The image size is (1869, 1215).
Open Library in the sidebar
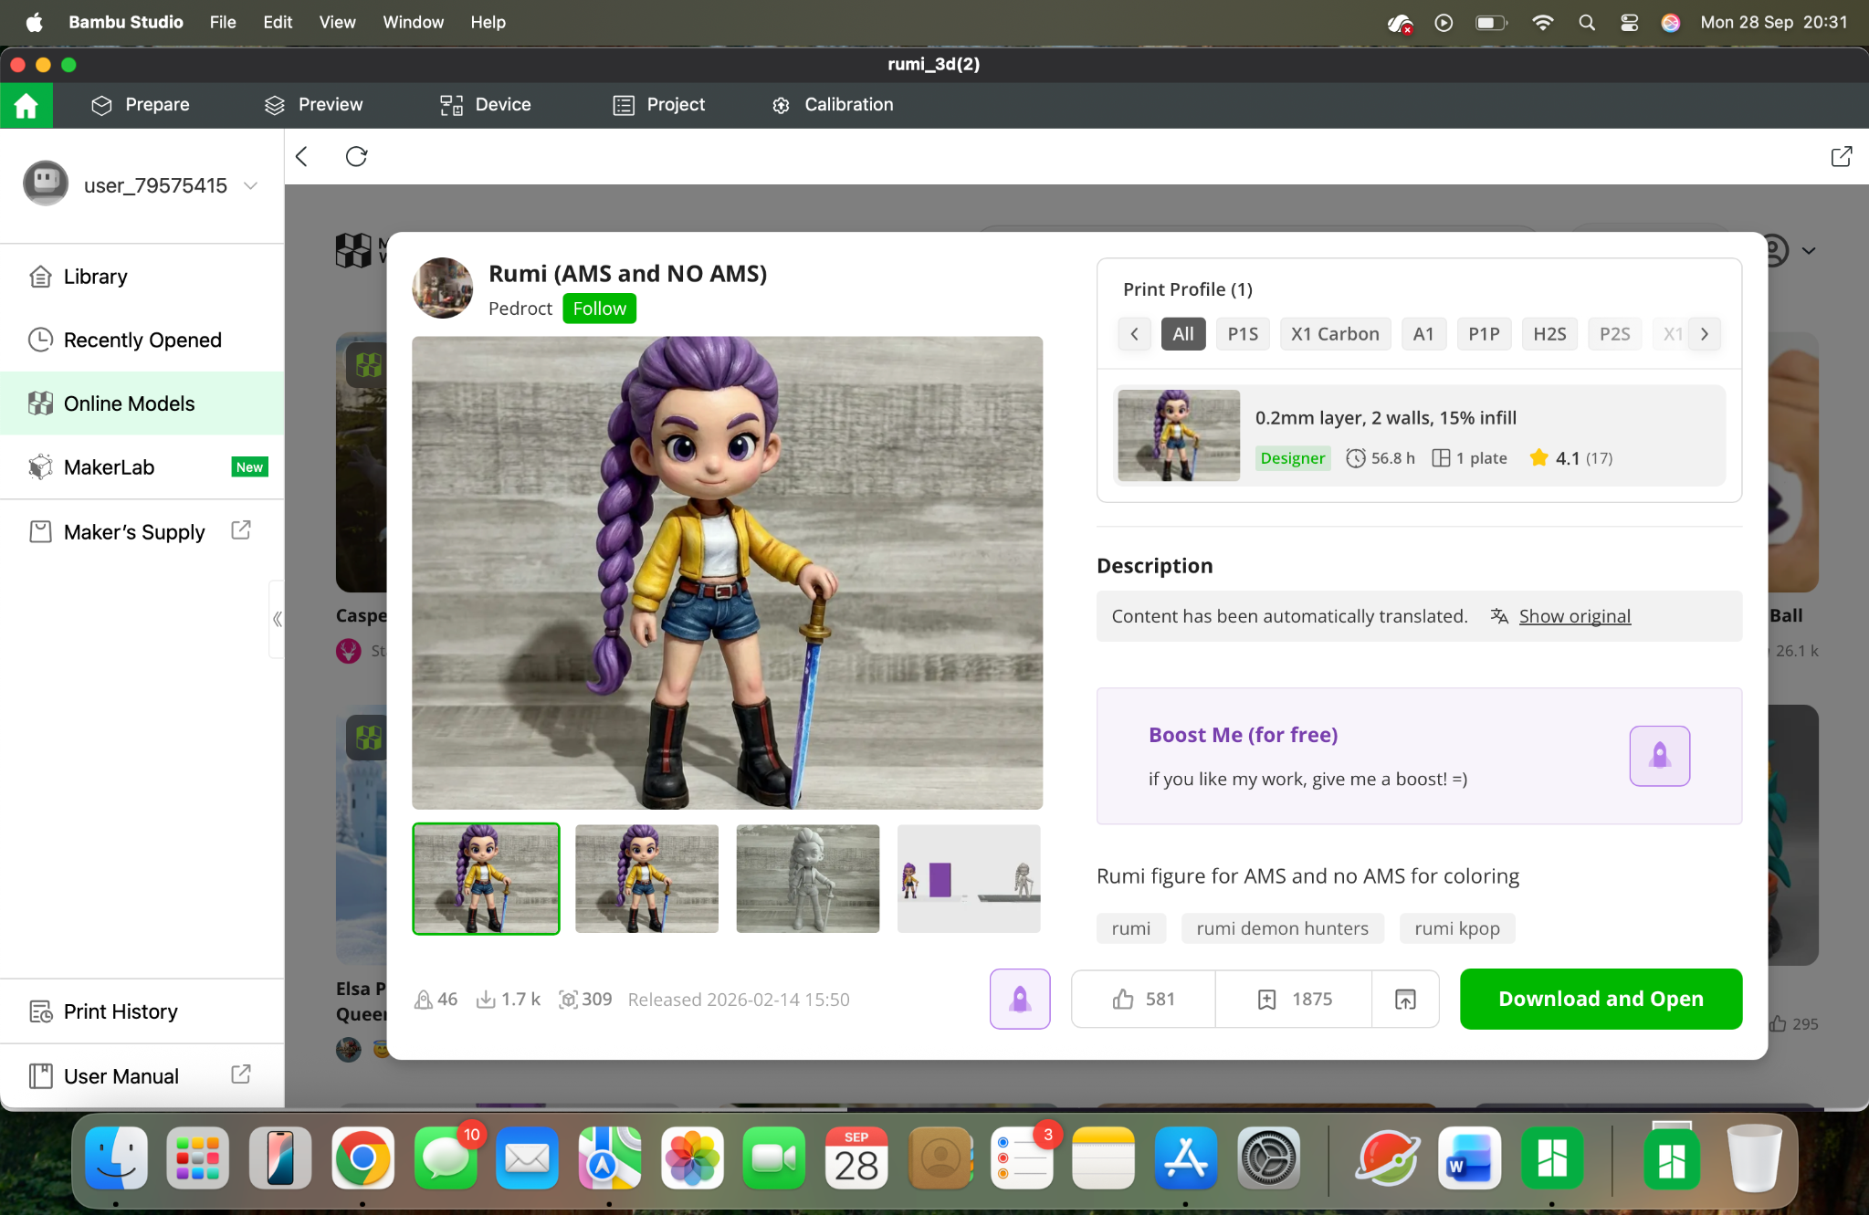coord(142,277)
